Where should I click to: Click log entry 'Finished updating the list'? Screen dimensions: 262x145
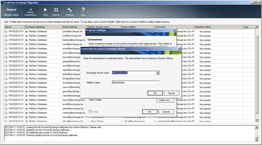(x=41, y=135)
